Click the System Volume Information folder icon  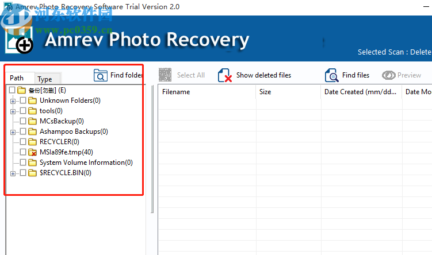coord(33,163)
